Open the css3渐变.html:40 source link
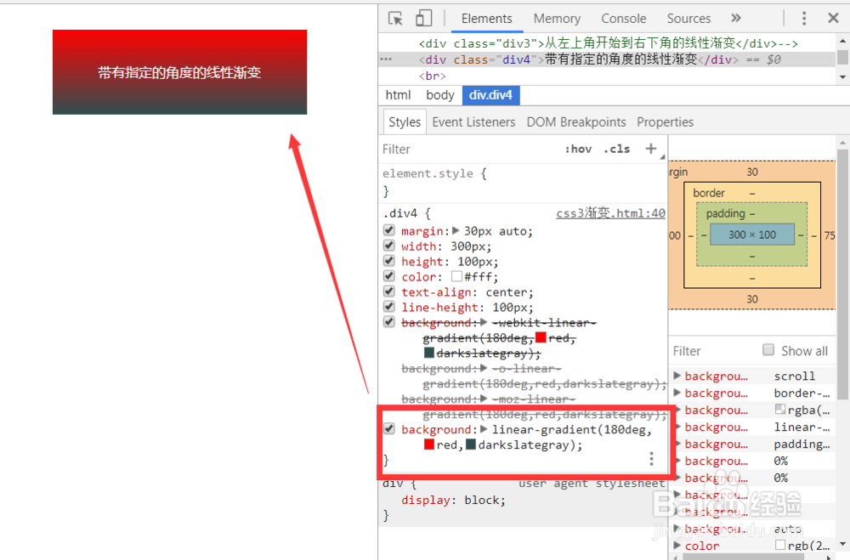This screenshot has height=560, width=850. point(610,213)
